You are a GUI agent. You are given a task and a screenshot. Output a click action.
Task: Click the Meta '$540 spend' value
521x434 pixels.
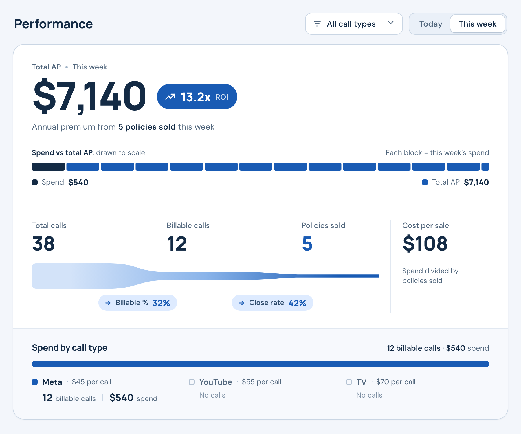pyautogui.click(x=133, y=398)
